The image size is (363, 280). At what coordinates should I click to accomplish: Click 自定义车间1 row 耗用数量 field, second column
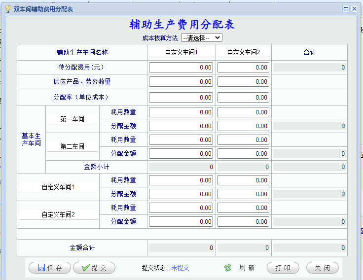(x=243, y=180)
